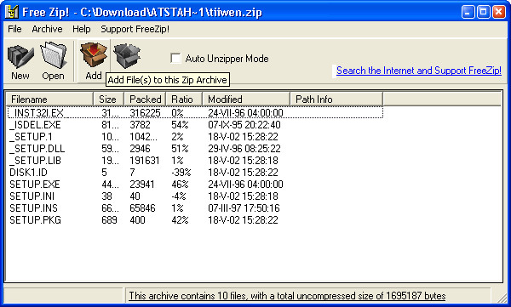Click packed size 316225 cell

tap(145, 113)
